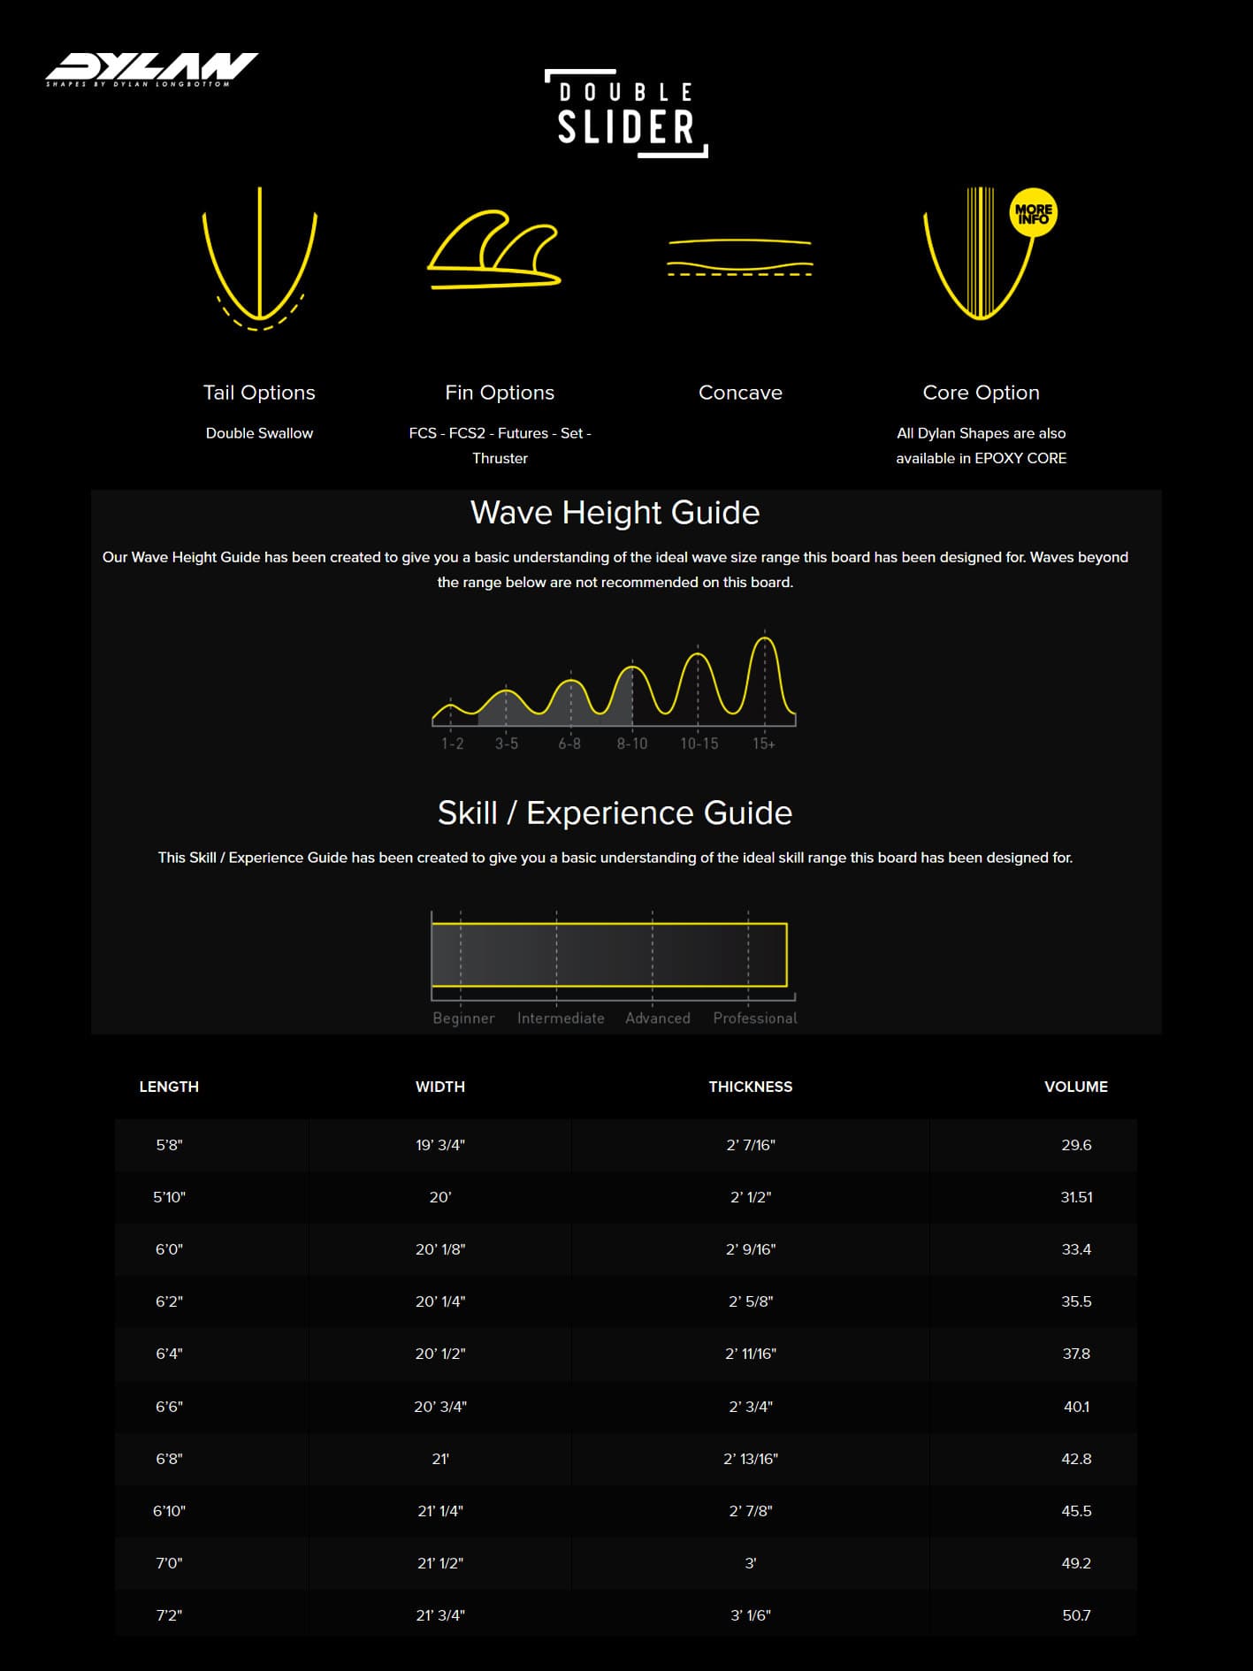Click the yellow skill range bar

[609, 954]
